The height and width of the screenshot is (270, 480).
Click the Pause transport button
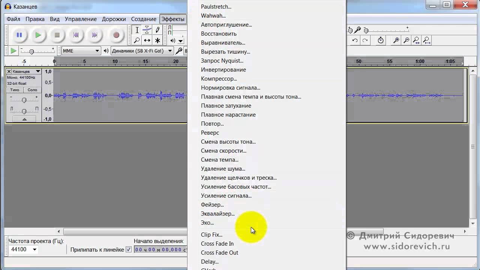tap(19, 35)
